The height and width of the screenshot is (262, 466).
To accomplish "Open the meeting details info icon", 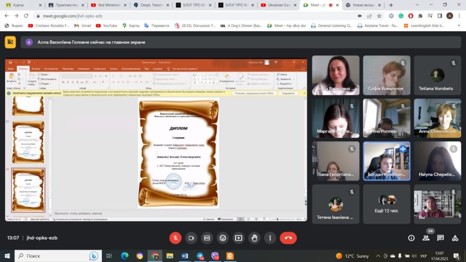I will [x=411, y=238].
